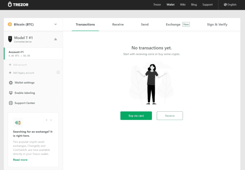Click the shrugging person illustration
245x170 pixels.
[x=151, y=84]
